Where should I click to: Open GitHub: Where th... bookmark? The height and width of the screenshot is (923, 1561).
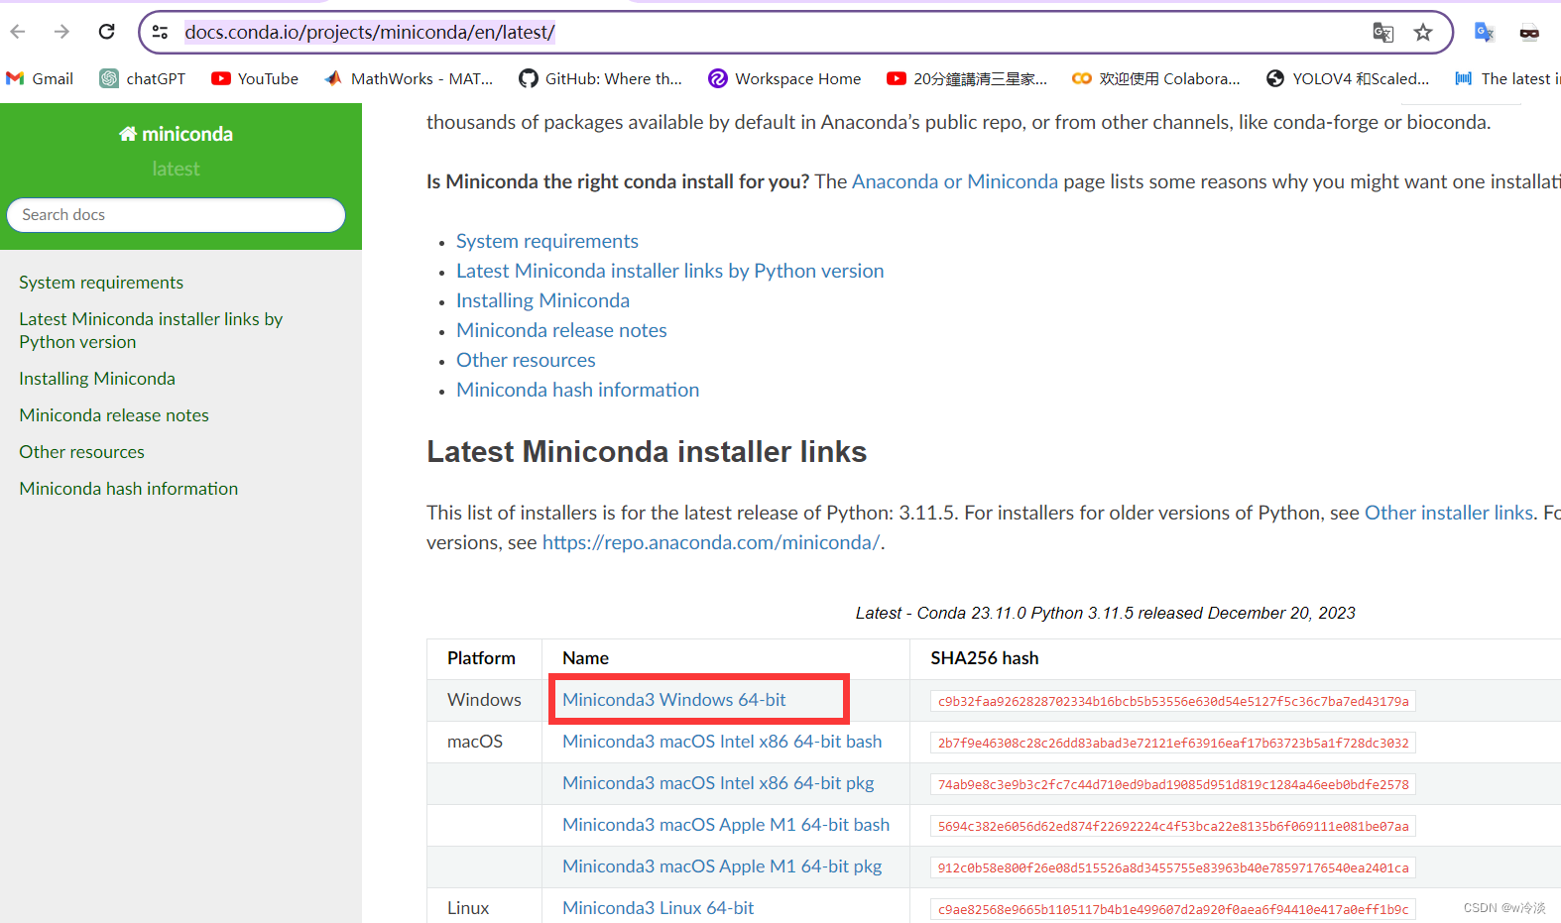601,78
